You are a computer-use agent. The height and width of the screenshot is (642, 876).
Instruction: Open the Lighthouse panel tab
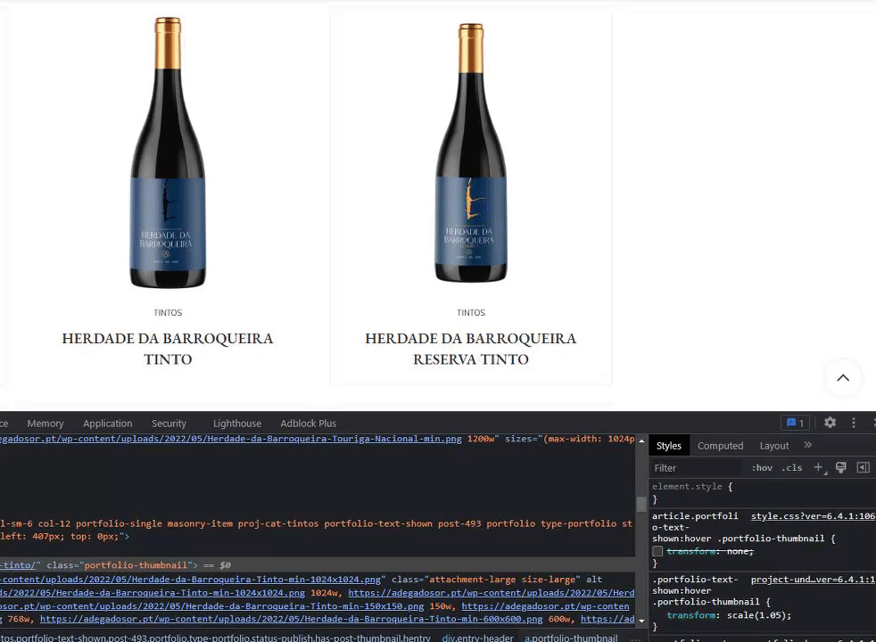(x=237, y=424)
